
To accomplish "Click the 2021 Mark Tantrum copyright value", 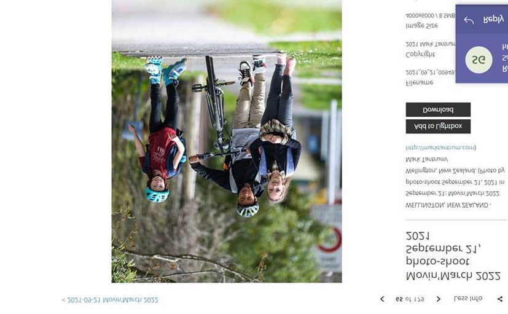I will 431,44.
